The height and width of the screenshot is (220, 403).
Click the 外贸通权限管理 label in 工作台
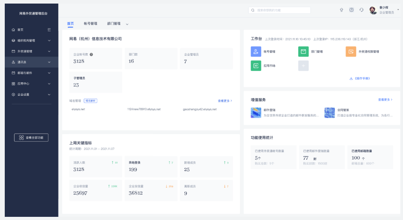tap(369, 52)
